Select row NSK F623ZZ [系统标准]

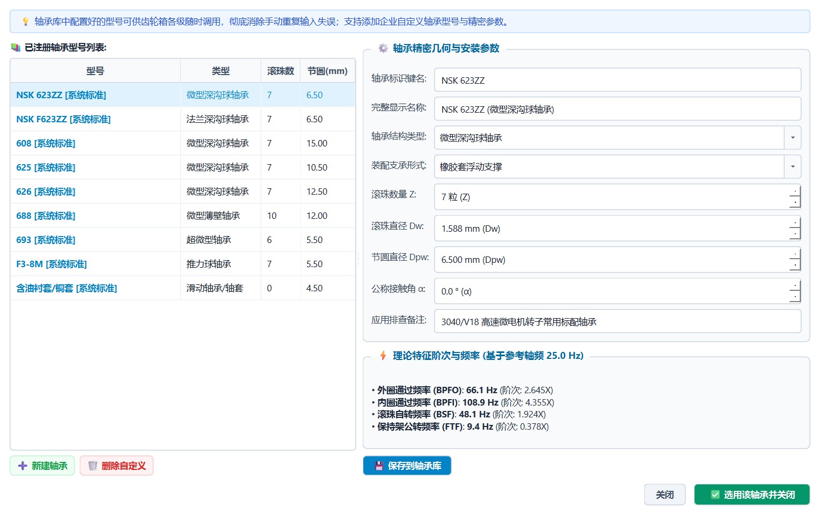183,119
